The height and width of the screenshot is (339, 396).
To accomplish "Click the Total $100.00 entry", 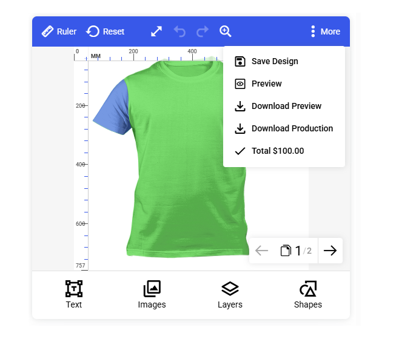I will pos(284,151).
